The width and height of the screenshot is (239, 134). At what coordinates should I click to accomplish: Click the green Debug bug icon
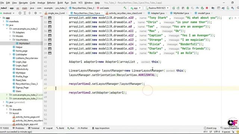[188, 8]
